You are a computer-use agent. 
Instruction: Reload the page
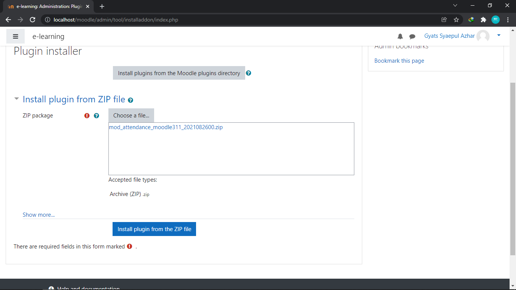coord(32,20)
